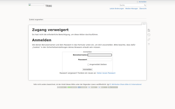175x109 pixels.
Task: Open old revisions history icon
Action: (149, 35)
